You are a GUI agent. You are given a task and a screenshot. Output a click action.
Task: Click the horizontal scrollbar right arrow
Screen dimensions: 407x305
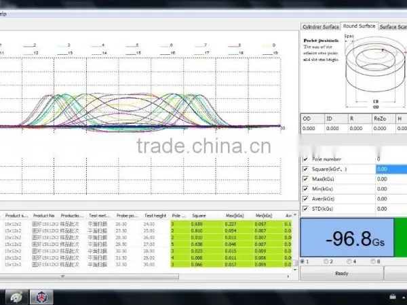click(288, 277)
